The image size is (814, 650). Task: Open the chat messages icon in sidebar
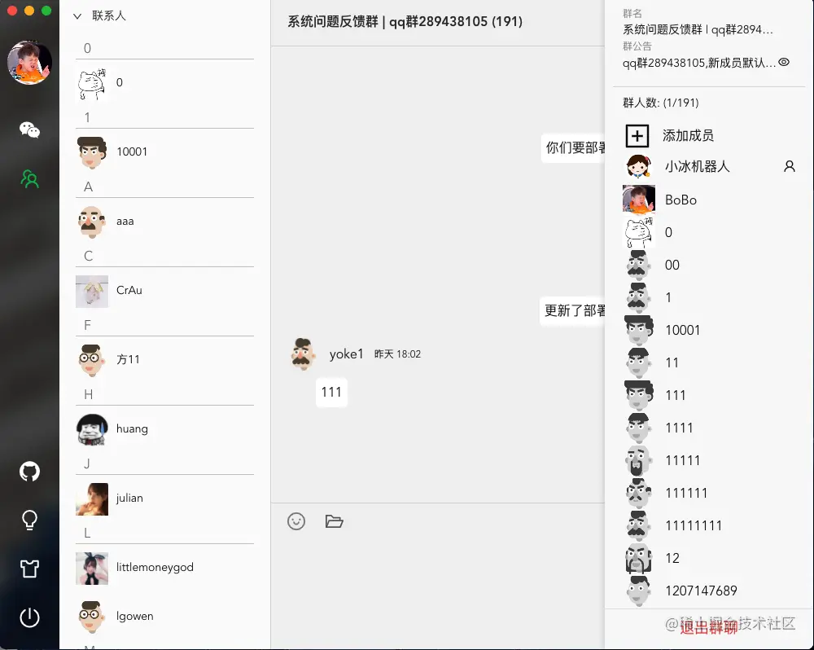click(x=29, y=130)
